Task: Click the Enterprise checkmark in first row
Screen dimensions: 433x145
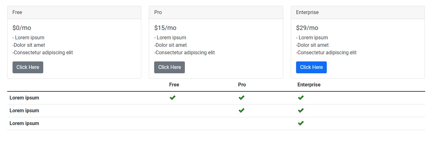Action: coord(301,98)
